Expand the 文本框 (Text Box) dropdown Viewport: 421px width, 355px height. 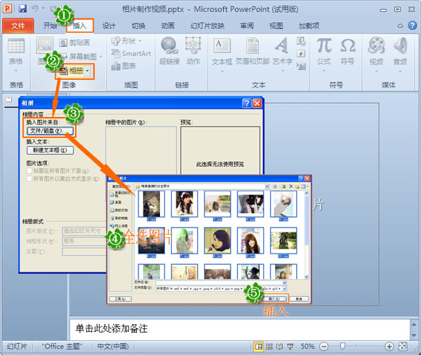pyautogui.click(x=222, y=71)
